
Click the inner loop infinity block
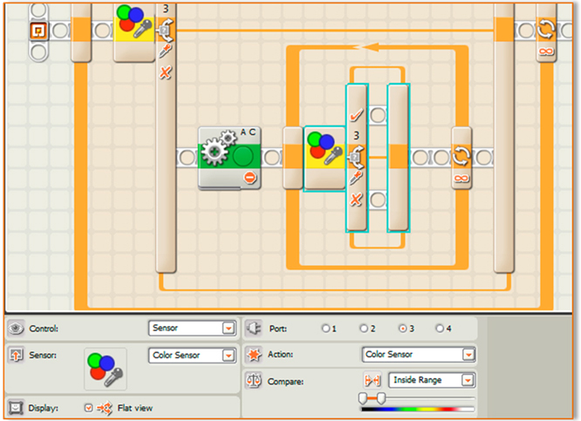461,158
